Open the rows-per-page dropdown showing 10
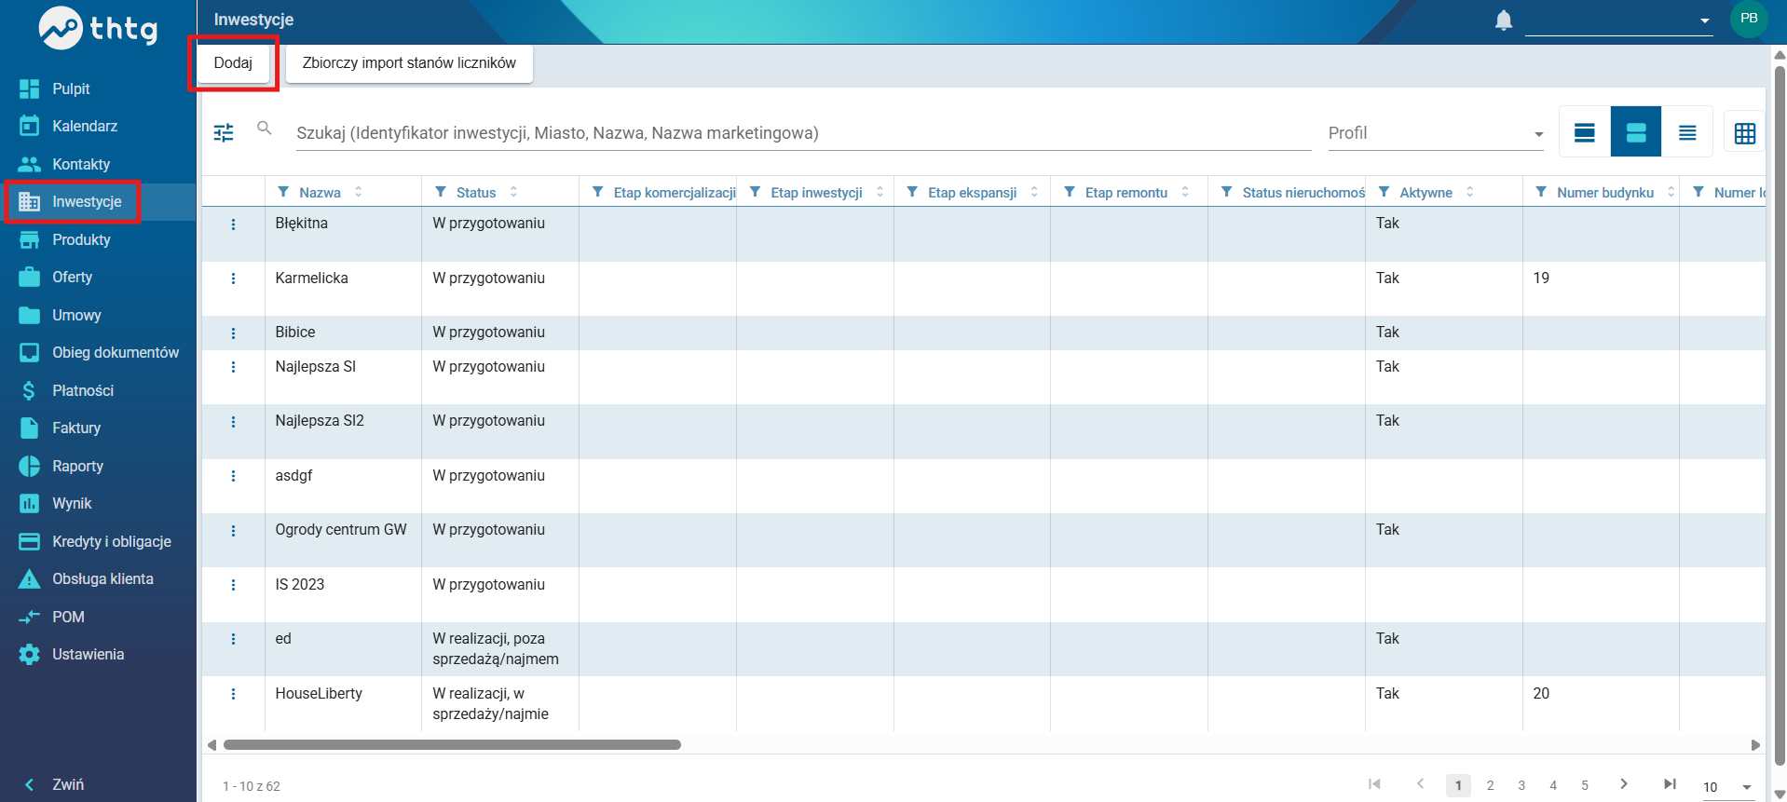 pyautogui.click(x=1728, y=787)
